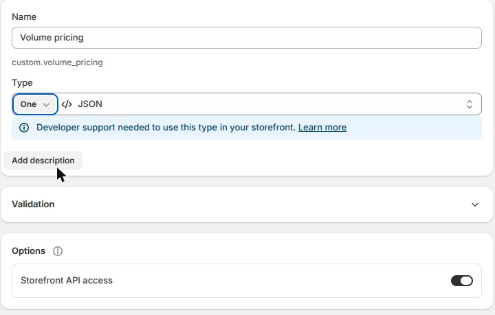Click the info icon in developer banner
Viewport: 495px width, 315px height.
pos(24,128)
